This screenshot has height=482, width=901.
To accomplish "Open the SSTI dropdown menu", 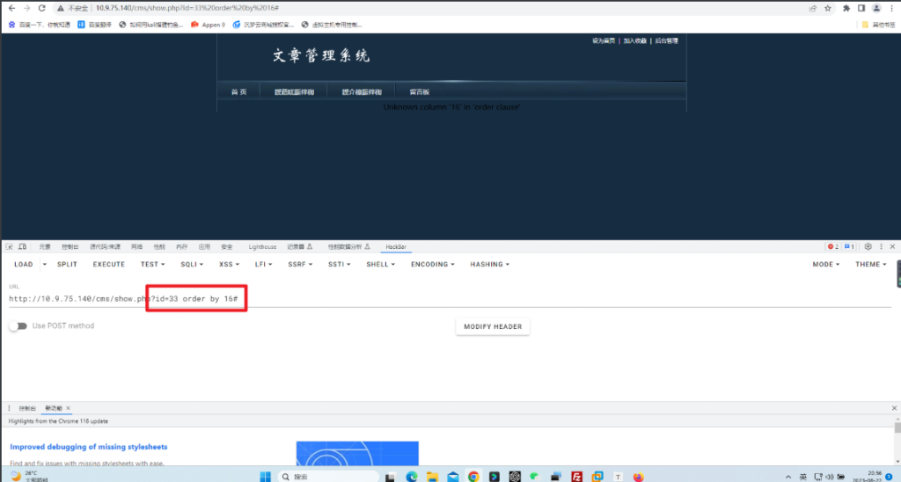I will 339,264.
